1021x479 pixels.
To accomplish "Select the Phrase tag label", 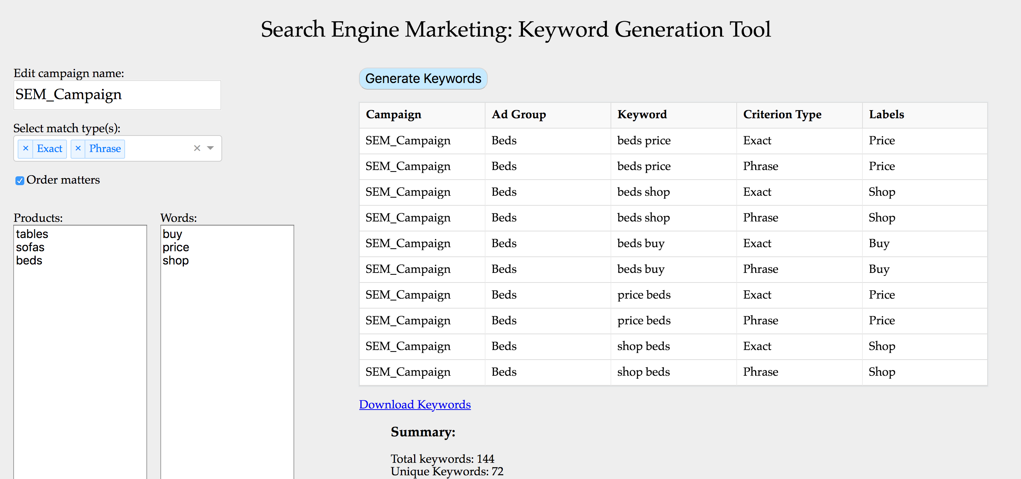I will [x=104, y=148].
